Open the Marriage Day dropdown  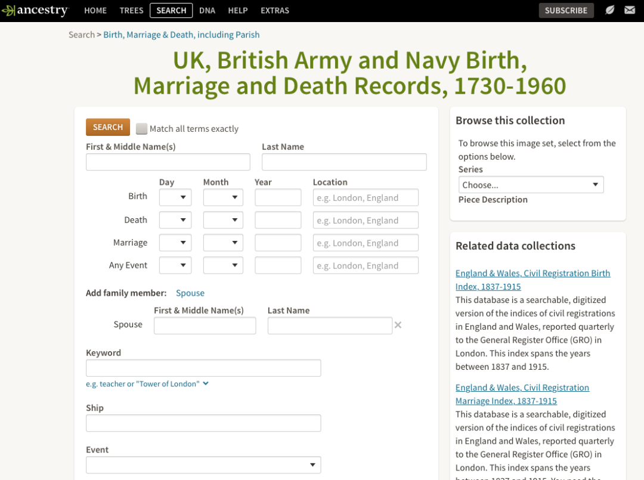click(175, 243)
